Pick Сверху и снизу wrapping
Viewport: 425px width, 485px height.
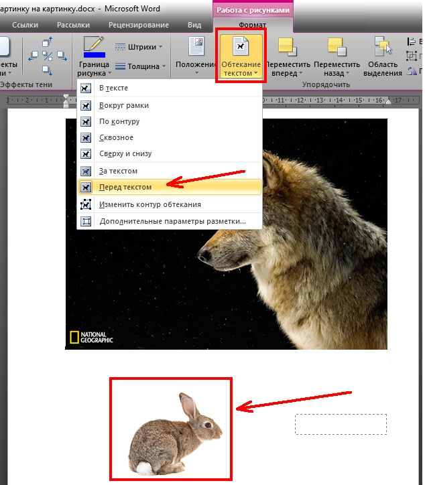pyautogui.click(x=170, y=153)
